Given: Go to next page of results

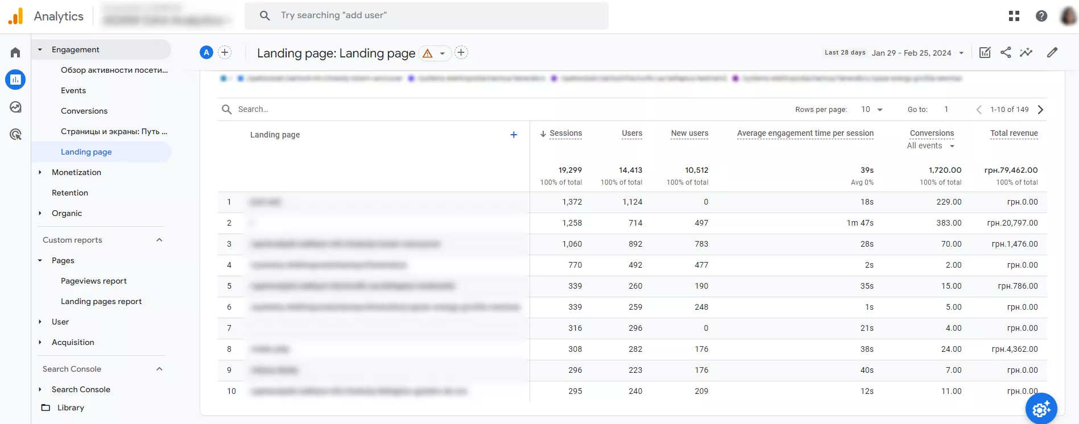Looking at the screenshot, I should click(x=1040, y=110).
